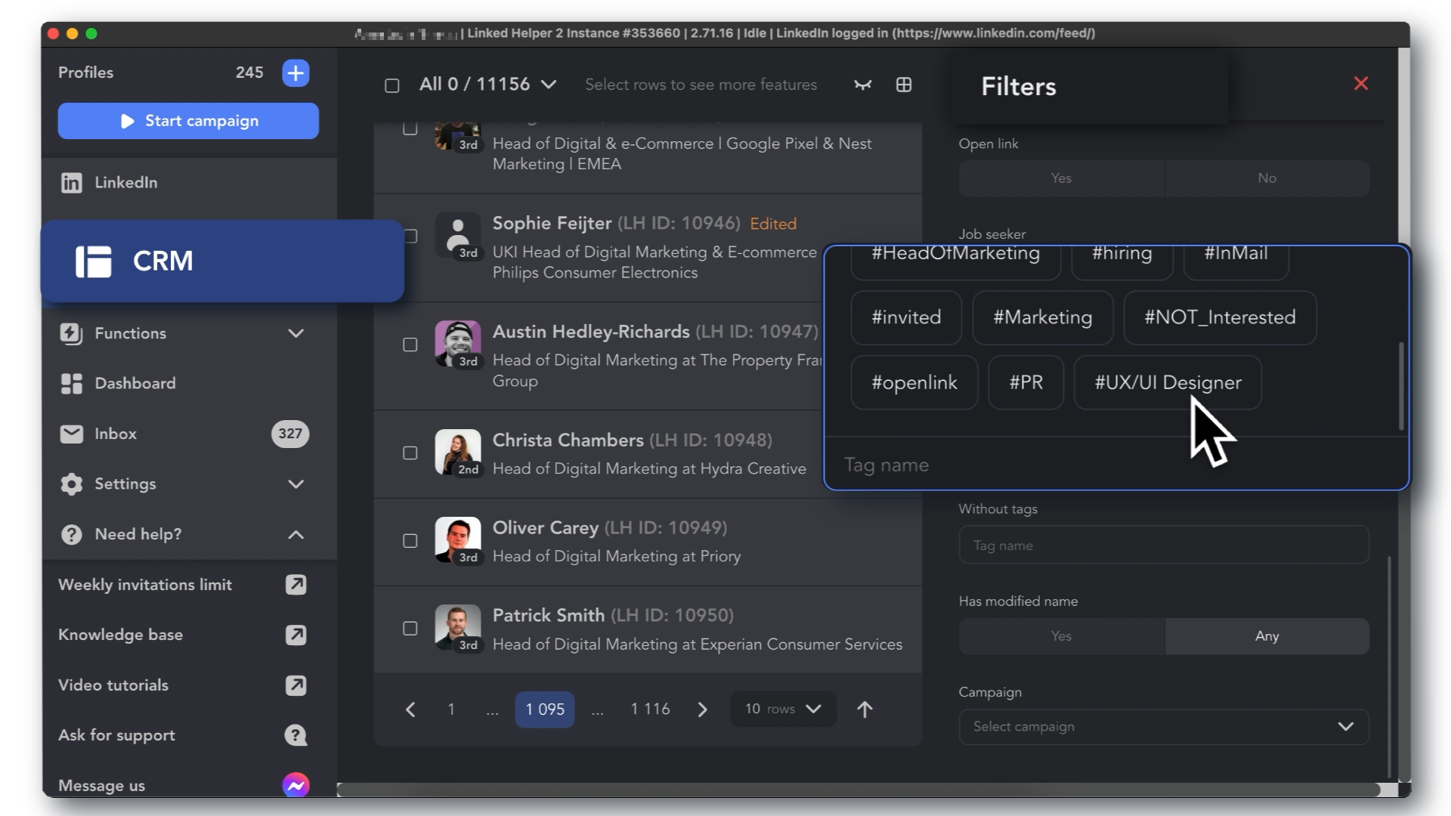Image resolution: width=1451 pixels, height=816 pixels.
Task: Set Open link filter to Yes
Action: pos(1061,178)
